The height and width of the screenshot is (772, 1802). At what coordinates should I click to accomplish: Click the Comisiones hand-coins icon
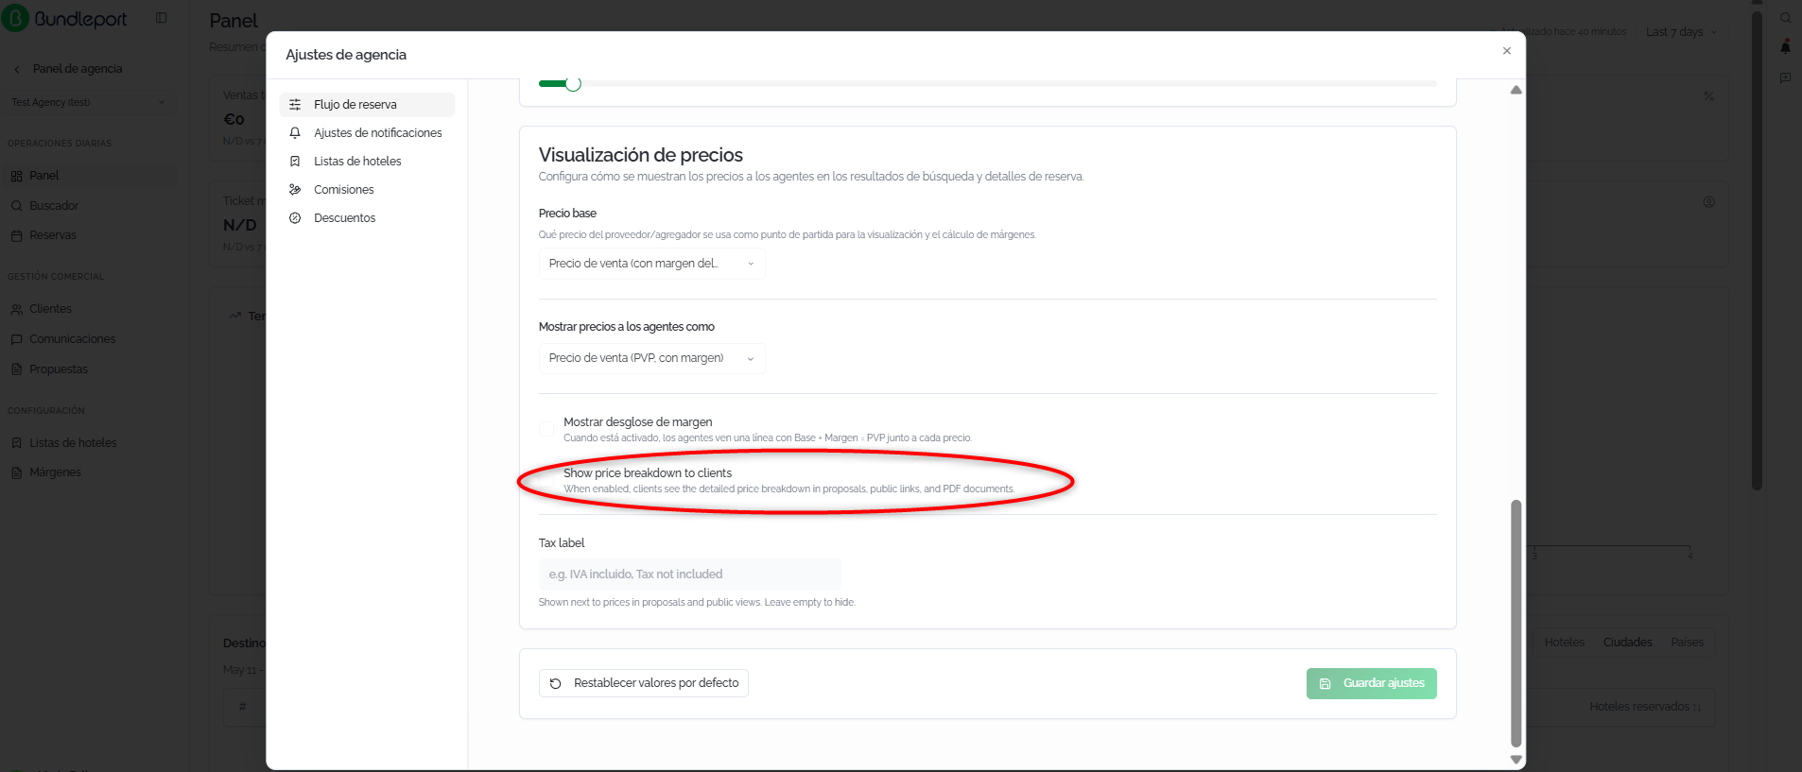(x=295, y=190)
